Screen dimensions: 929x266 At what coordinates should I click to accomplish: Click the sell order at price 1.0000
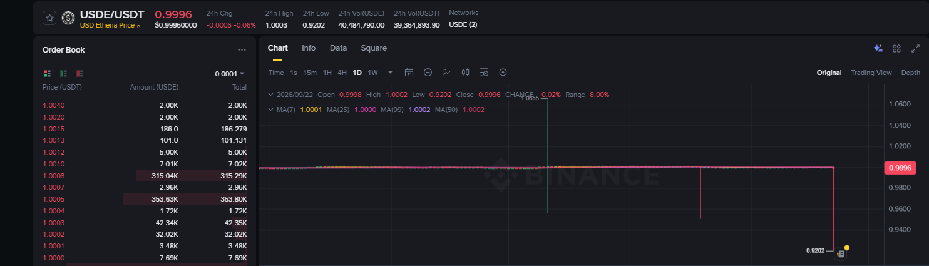coord(145,258)
